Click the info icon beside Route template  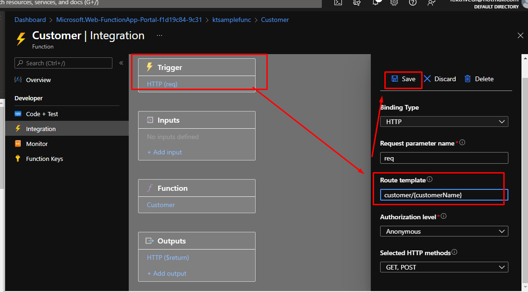point(430,180)
